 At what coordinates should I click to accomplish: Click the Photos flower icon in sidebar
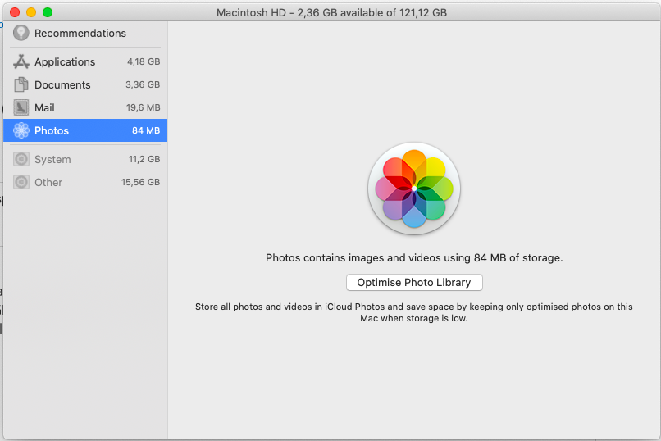(21, 130)
